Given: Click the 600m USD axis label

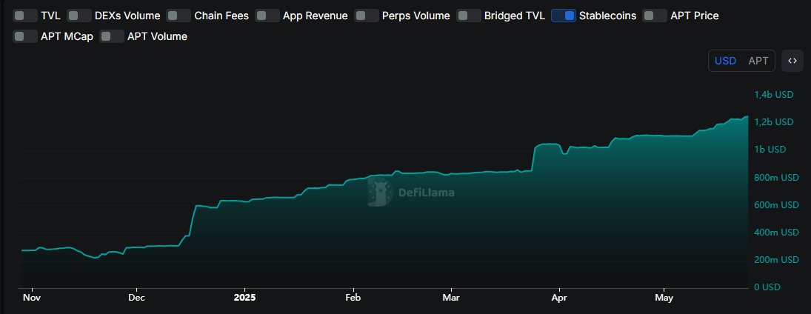Looking at the screenshot, I should coord(777,205).
